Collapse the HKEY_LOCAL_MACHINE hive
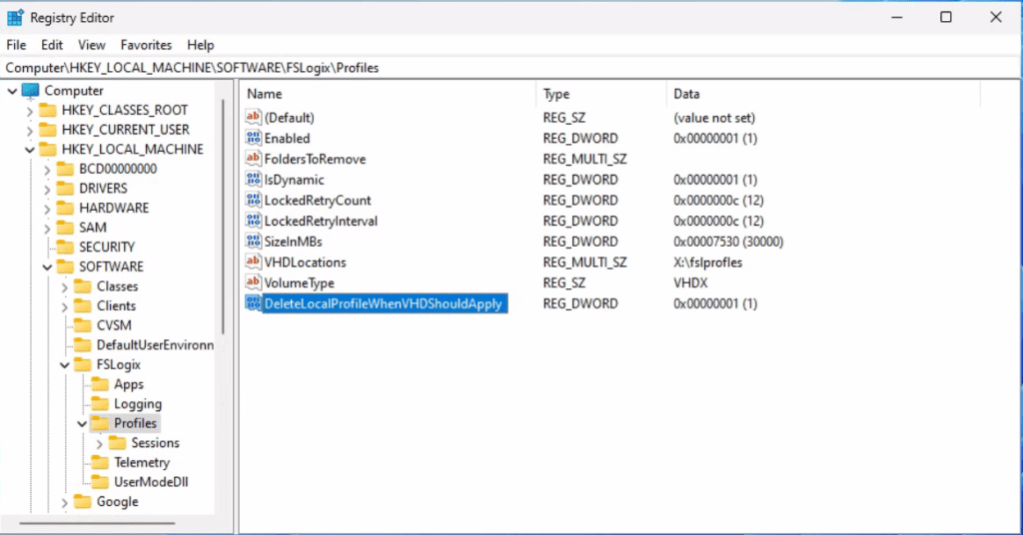 [x=29, y=150]
